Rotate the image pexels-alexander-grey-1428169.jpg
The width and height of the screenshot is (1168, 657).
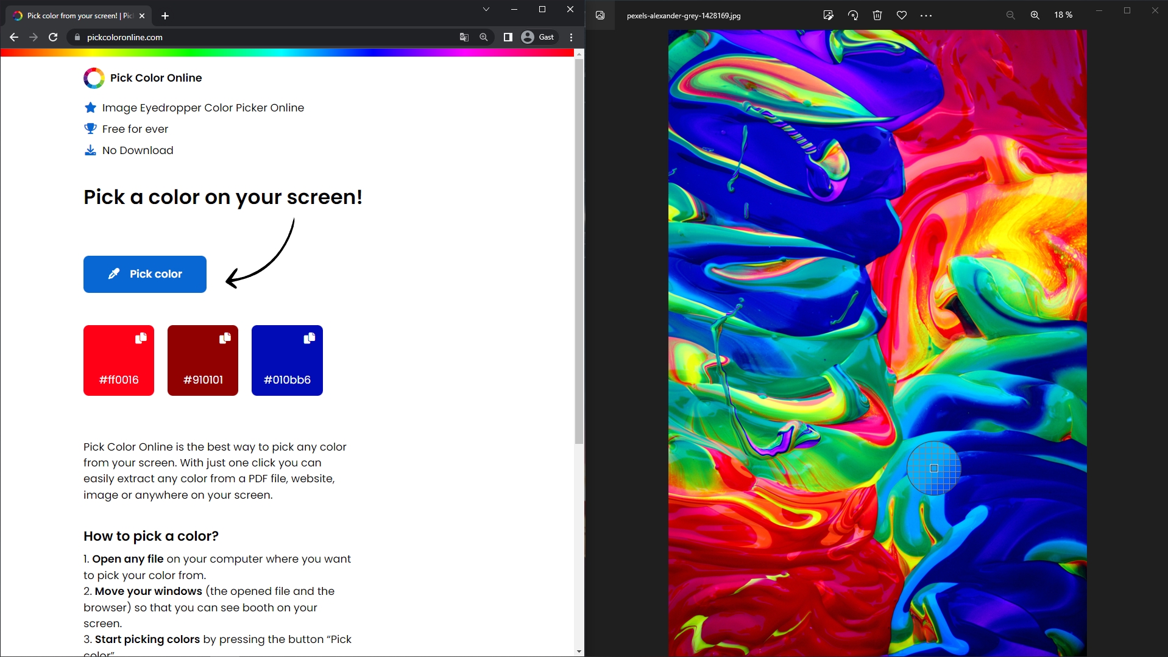click(x=852, y=15)
